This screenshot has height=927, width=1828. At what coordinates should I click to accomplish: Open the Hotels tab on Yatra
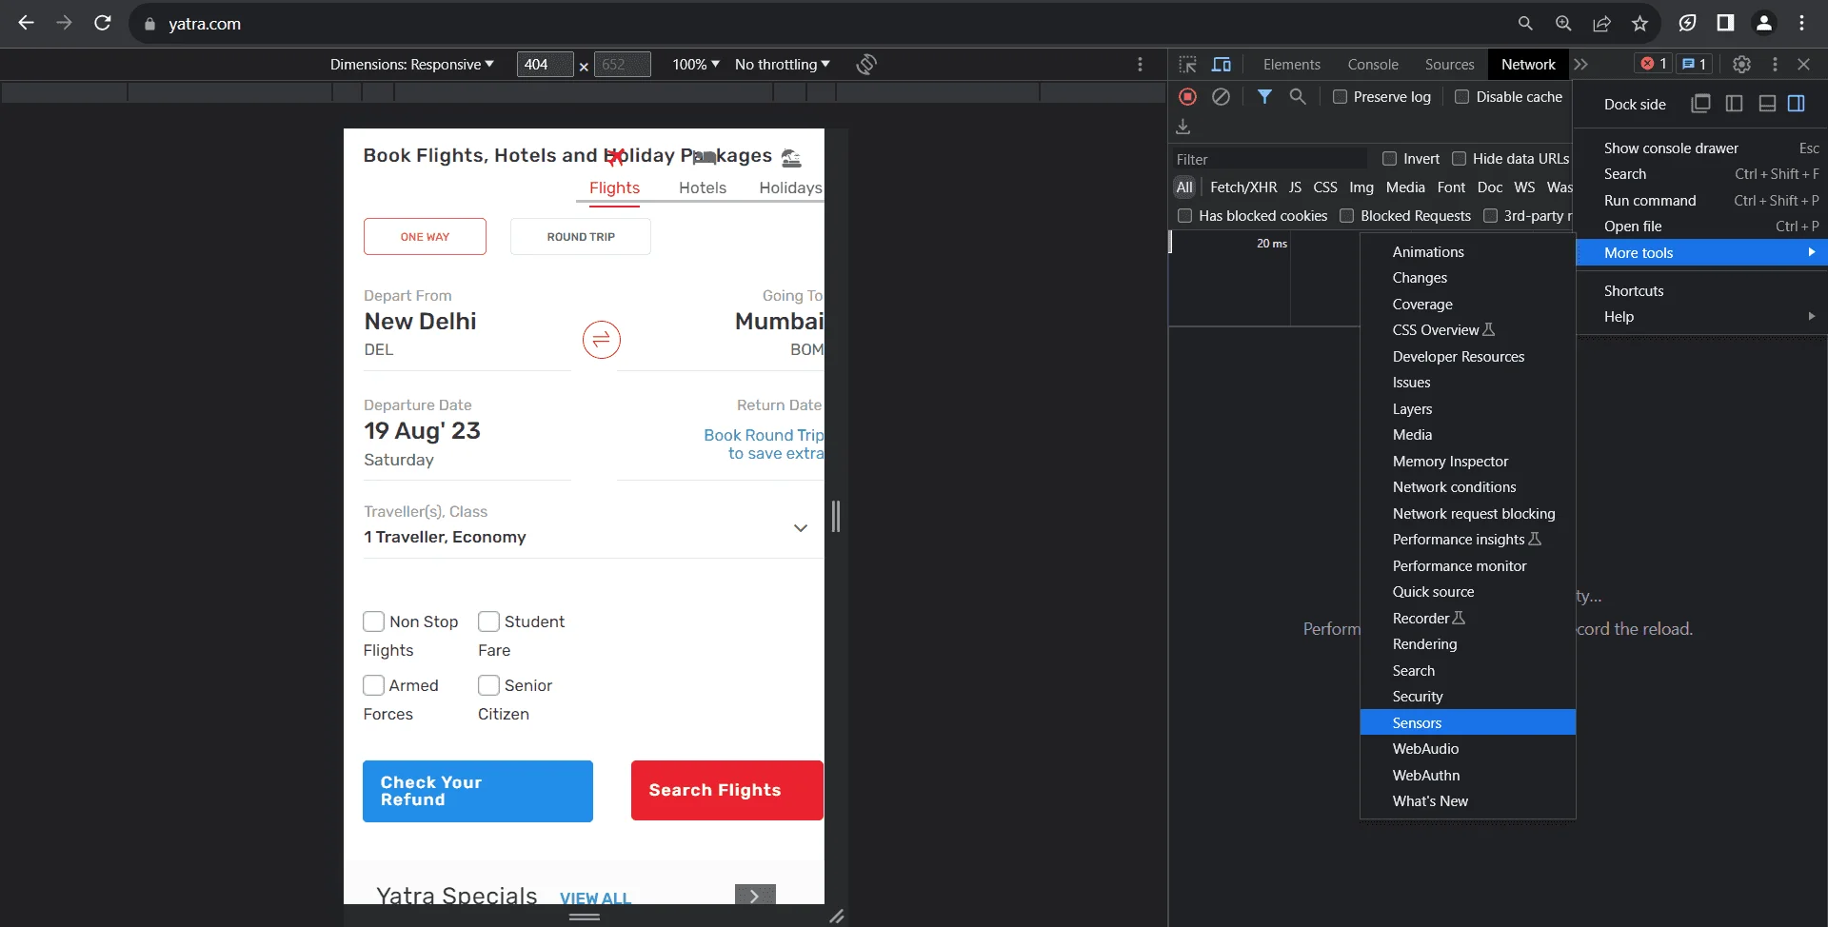pyautogui.click(x=703, y=187)
